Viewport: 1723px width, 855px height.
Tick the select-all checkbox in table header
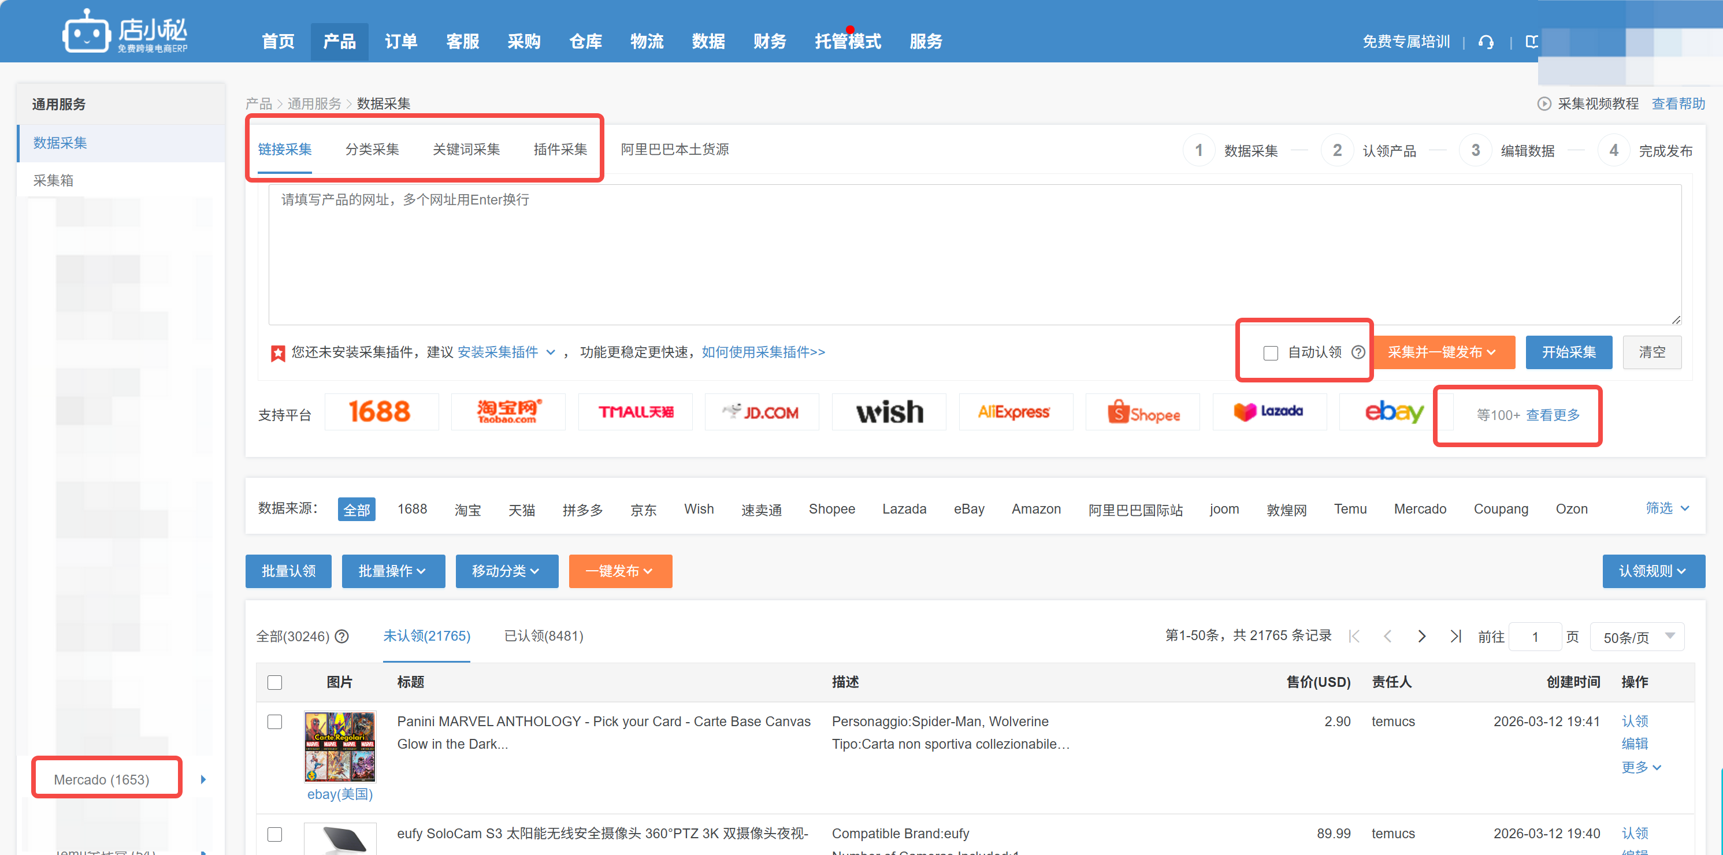point(275,682)
